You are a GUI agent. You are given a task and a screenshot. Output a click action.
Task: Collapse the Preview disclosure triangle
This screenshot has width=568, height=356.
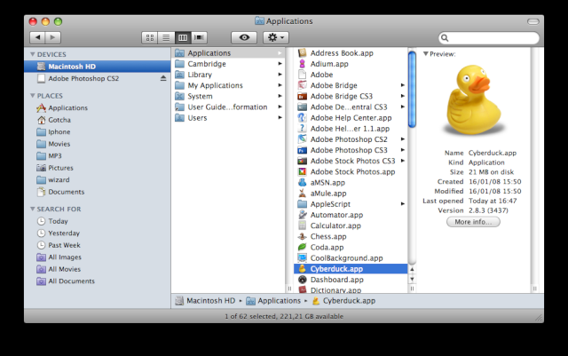426,54
